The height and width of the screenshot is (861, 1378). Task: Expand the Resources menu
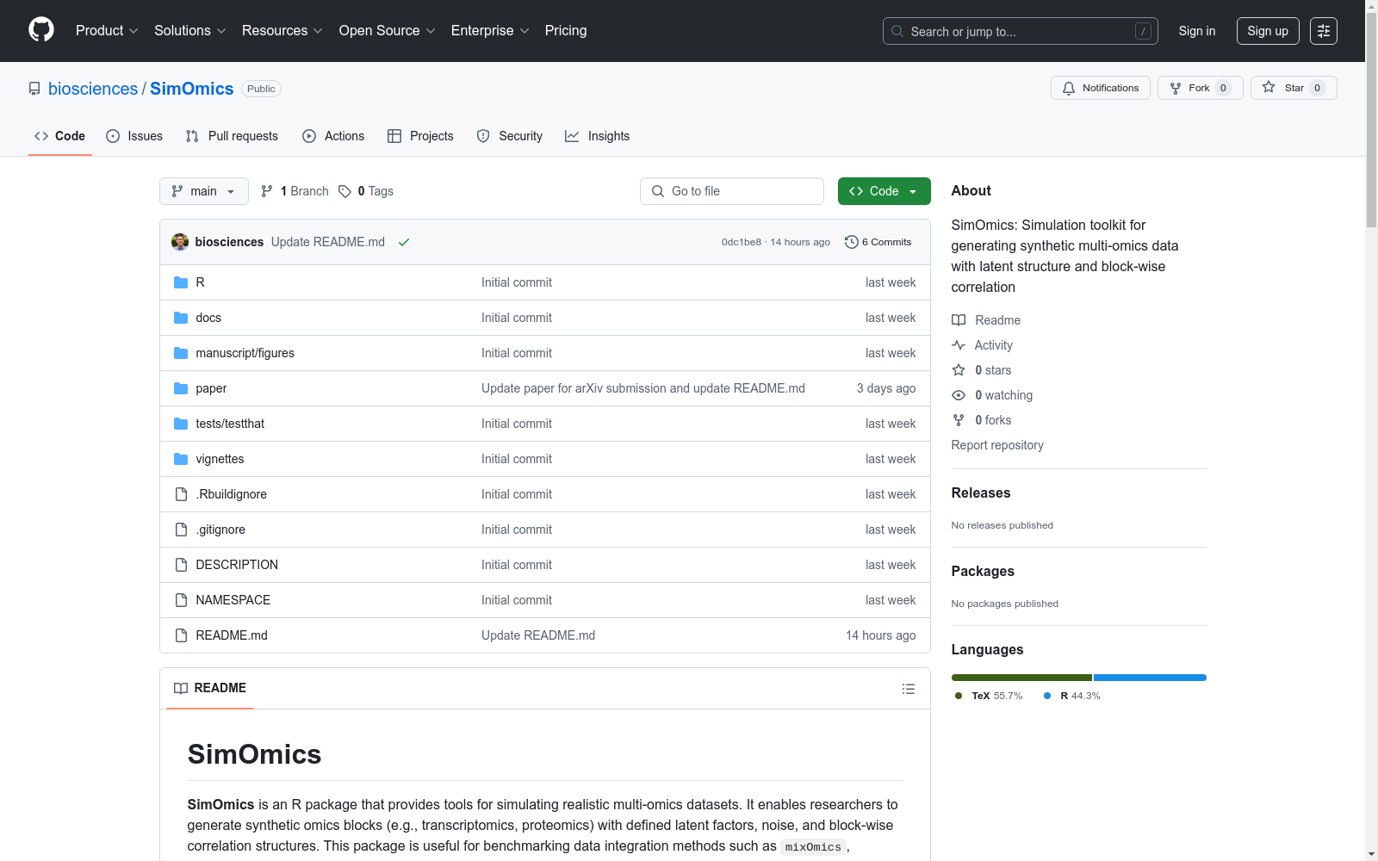[282, 31]
